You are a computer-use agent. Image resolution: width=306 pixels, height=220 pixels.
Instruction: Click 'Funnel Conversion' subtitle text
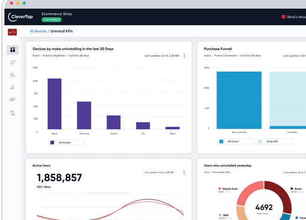click(226, 56)
